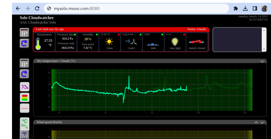This screenshot has width=271, height=139.
Task: Click the green dot beside Pressure (abs)
Action: [75, 34]
